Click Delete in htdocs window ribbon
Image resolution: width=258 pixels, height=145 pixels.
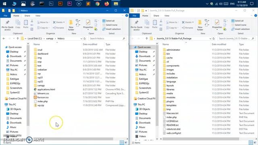point(58,22)
